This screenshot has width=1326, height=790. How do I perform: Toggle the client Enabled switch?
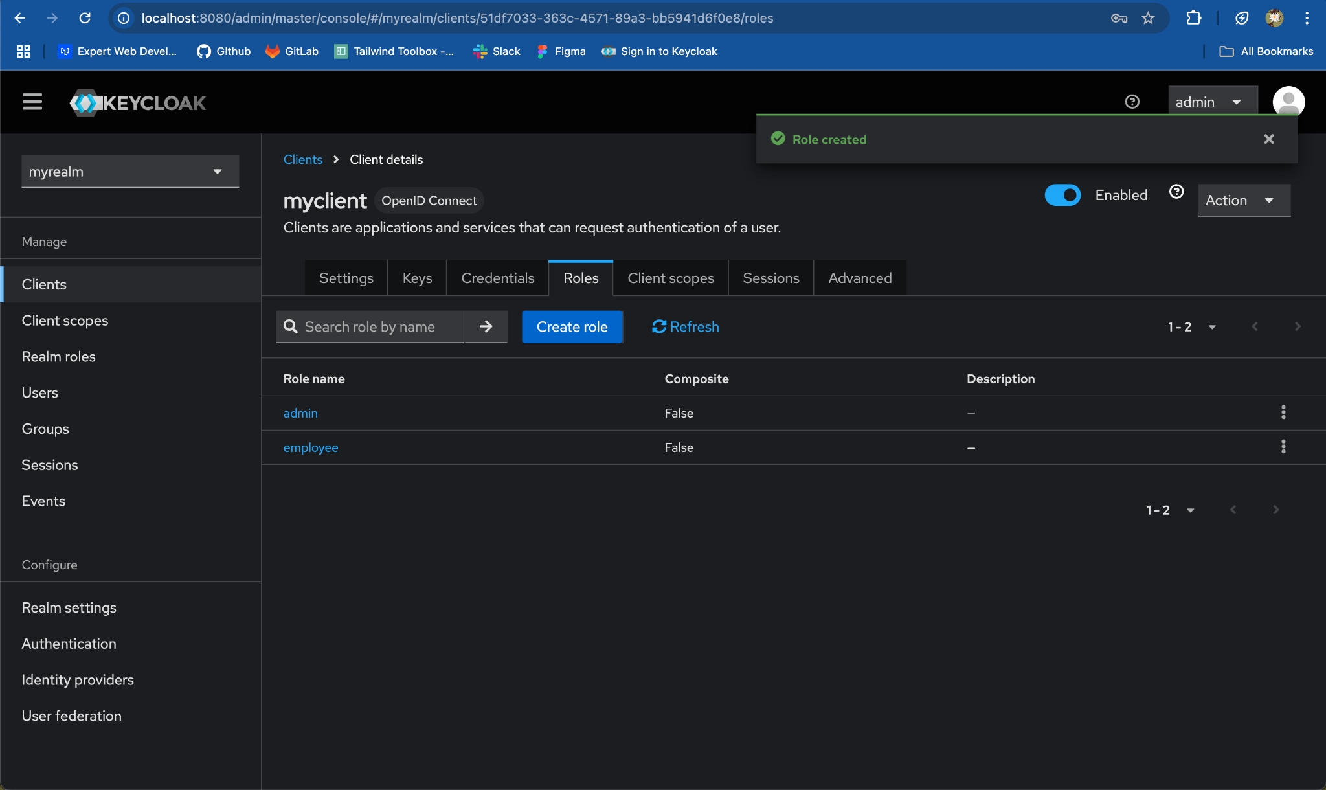[x=1062, y=195]
